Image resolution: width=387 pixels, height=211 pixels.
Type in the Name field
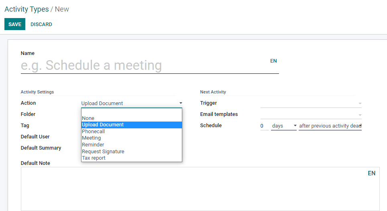145,65
